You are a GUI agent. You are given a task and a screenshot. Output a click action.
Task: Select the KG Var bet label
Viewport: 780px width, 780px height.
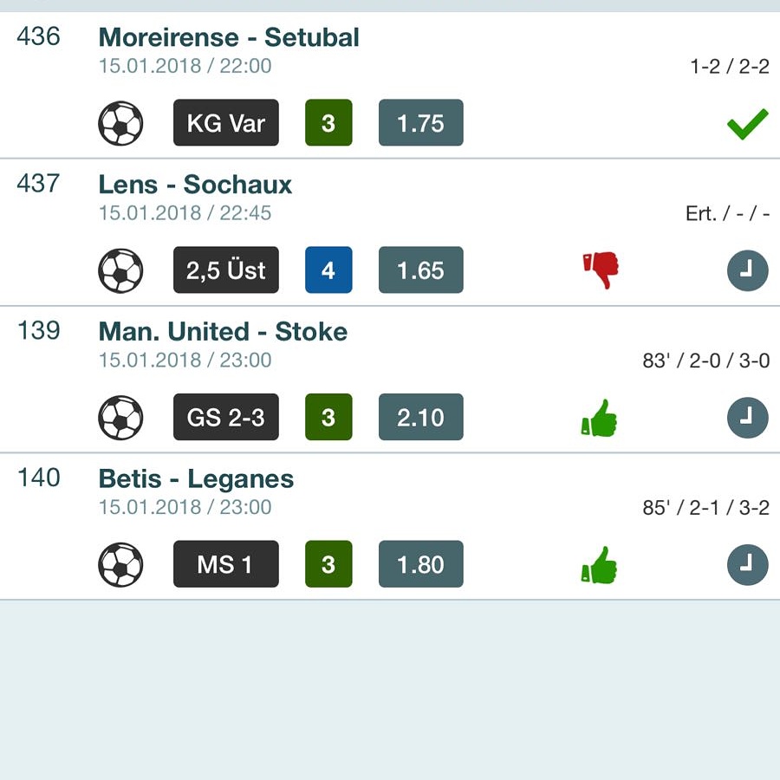click(x=226, y=122)
